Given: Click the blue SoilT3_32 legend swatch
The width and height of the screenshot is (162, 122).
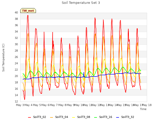Looking at the screenshot, I should [x=117, y=117].
